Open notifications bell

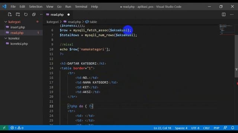pos(232,128)
